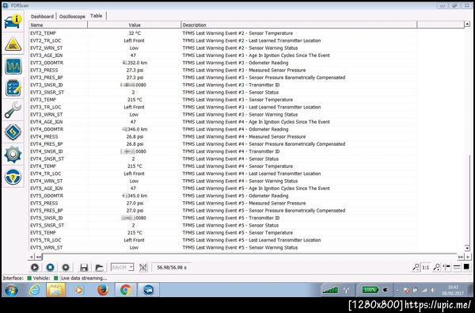Click the 100% battery indicator
Image resolution: width=475 pixels, height=313 pixels.
(370, 290)
